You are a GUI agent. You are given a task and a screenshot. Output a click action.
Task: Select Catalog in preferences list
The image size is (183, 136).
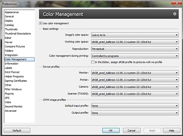(x=9, y=25)
